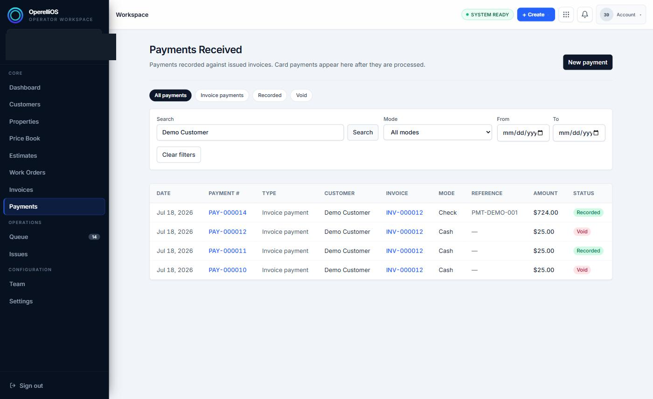Open INV-000012 in the PAY-000011 row
The height and width of the screenshot is (399, 653).
(x=404, y=251)
